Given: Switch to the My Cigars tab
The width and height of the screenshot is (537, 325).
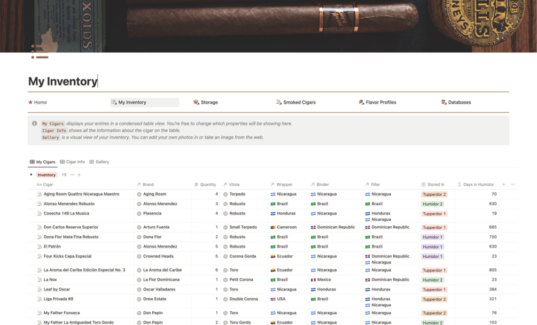Looking at the screenshot, I should [42, 161].
